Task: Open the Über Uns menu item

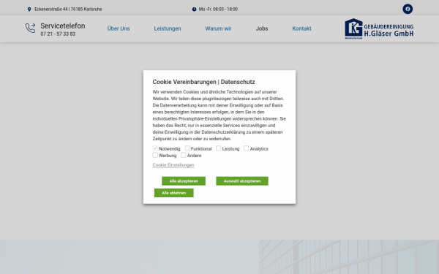Action: (x=119, y=28)
